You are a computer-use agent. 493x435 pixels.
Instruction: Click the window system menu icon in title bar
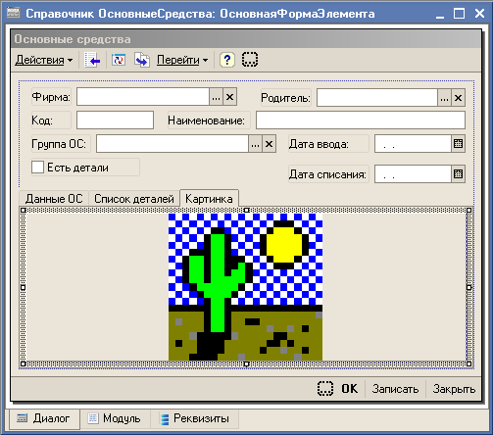pos(14,13)
